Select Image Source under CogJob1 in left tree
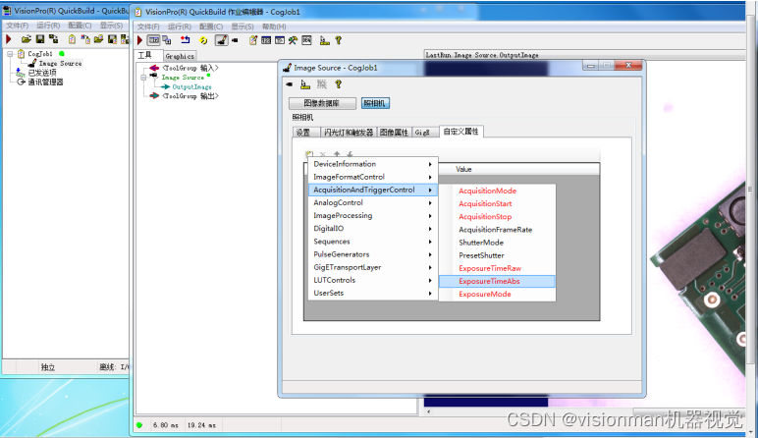 point(60,63)
